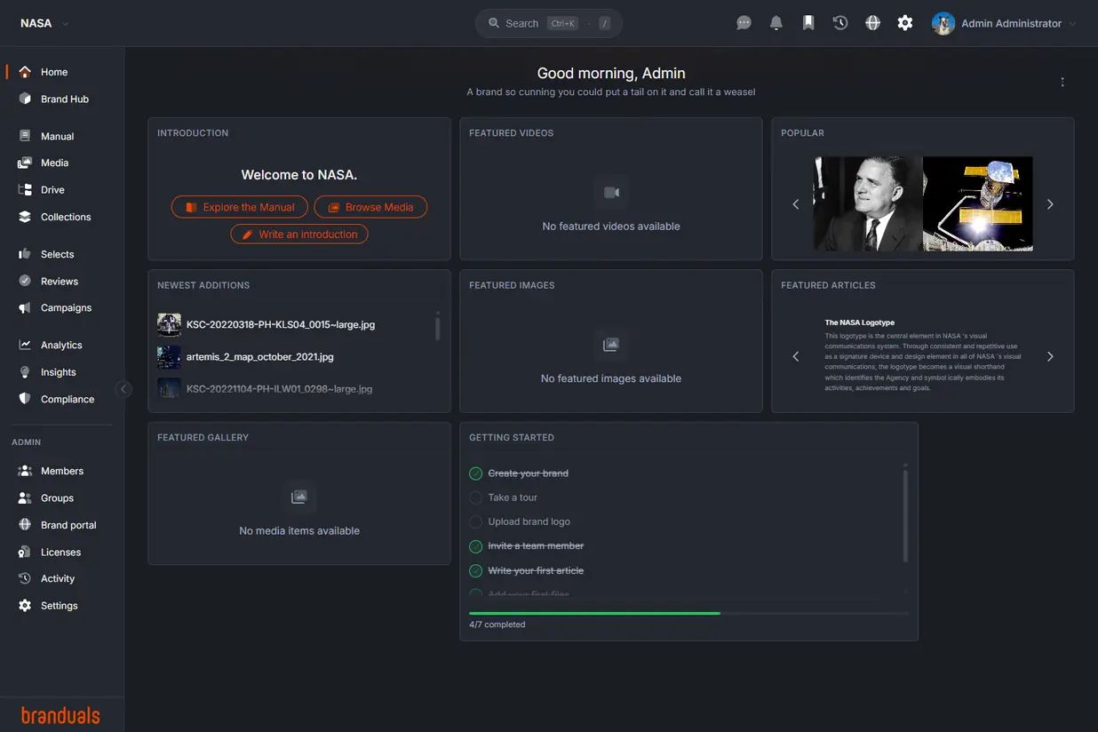Open the Manual section

click(x=57, y=136)
